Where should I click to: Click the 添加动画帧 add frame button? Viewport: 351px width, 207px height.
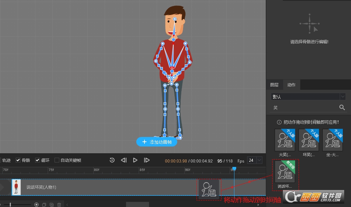pyautogui.click(x=157, y=142)
